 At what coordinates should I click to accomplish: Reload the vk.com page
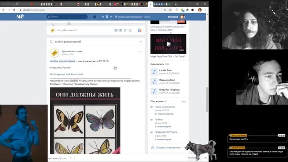point(14,10)
